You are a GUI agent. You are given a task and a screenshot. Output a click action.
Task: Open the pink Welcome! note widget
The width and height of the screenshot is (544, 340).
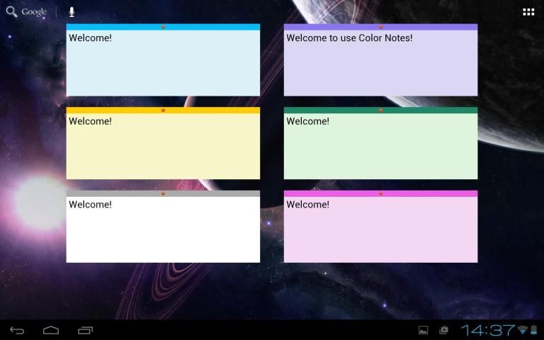click(380, 229)
